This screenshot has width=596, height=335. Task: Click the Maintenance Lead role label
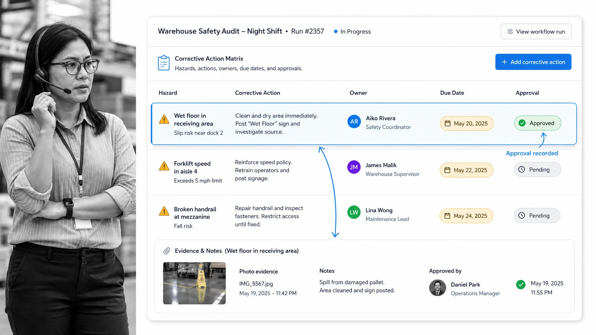tap(387, 219)
